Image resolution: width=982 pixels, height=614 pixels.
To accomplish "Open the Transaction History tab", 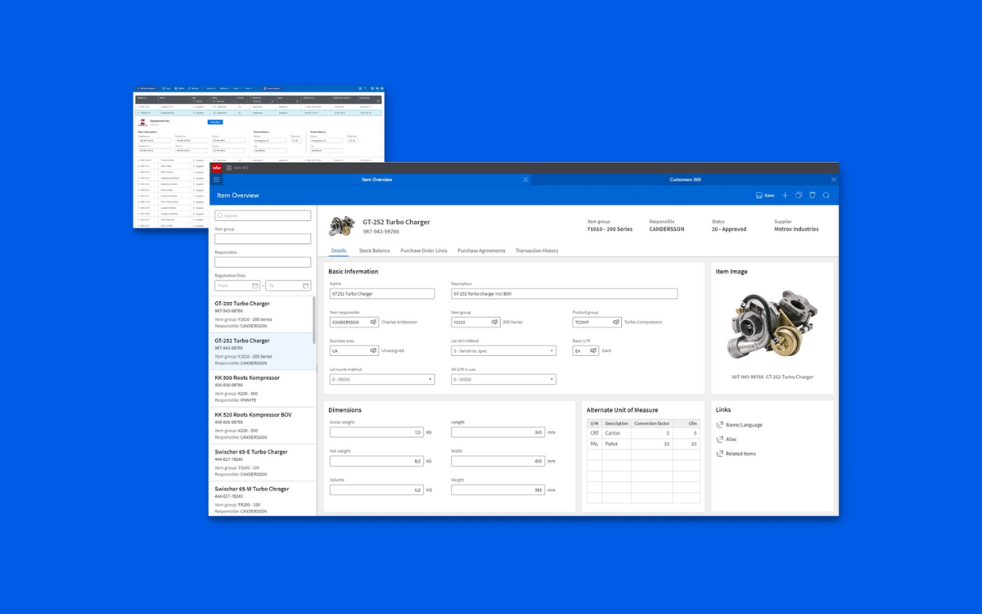I will tap(537, 251).
